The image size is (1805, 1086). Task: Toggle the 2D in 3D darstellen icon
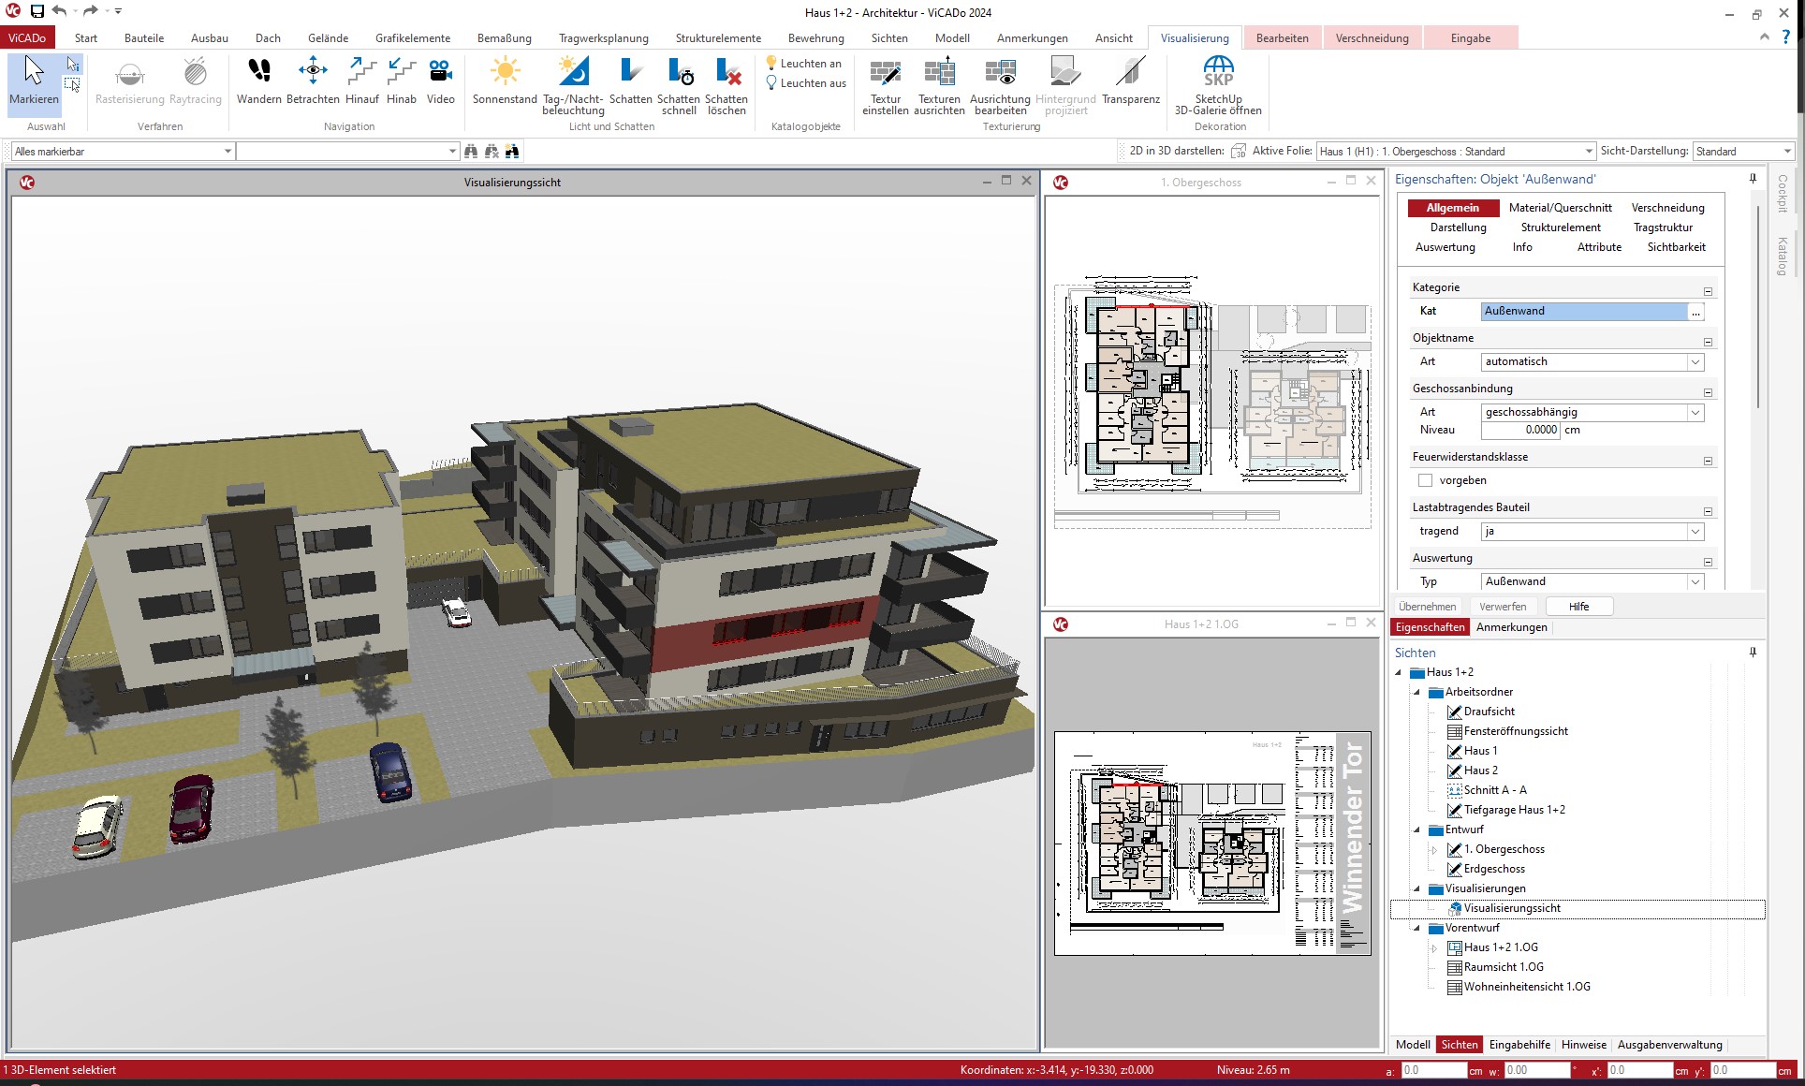pyautogui.click(x=1239, y=151)
